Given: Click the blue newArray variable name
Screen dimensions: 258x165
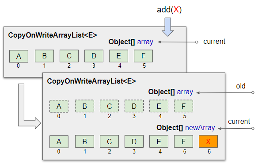Looking at the screenshot, I should pos(200,128).
